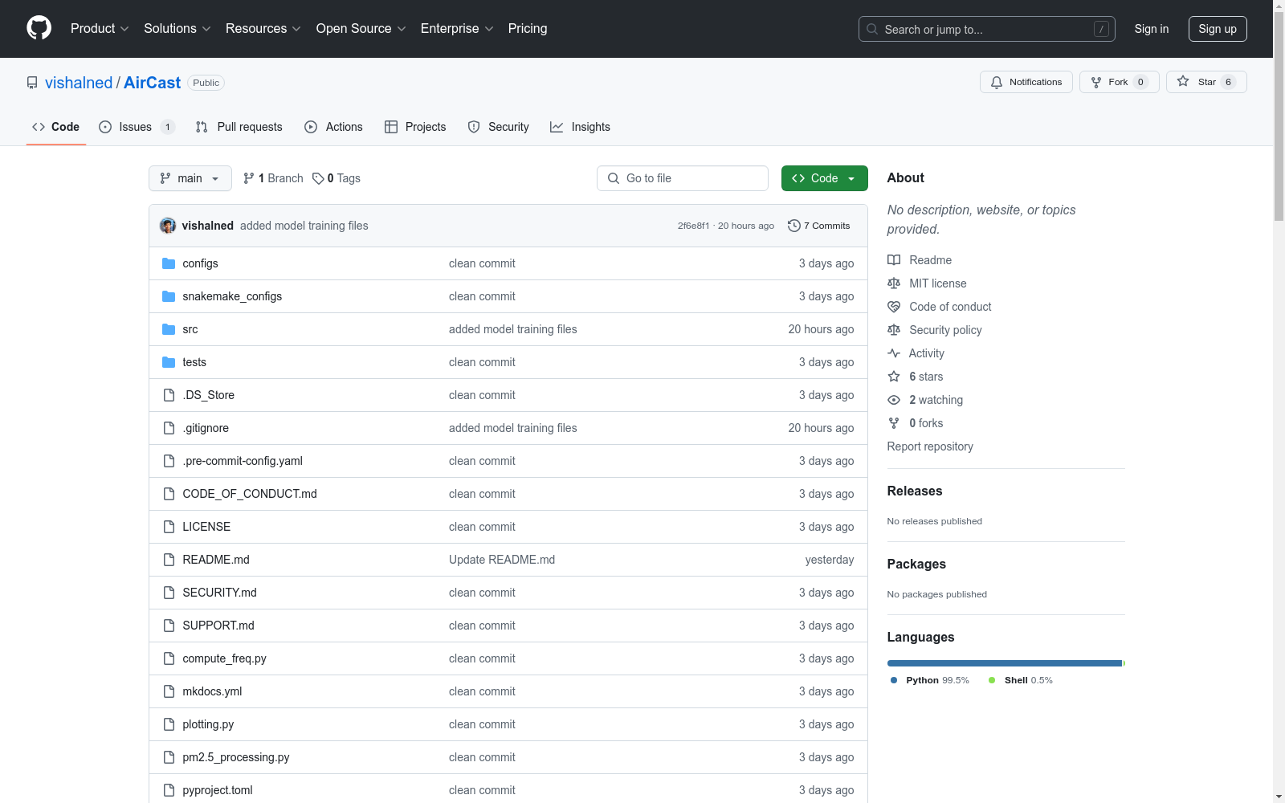Click the Readme book icon
Image resolution: width=1285 pixels, height=803 pixels.
tap(894, 260)
